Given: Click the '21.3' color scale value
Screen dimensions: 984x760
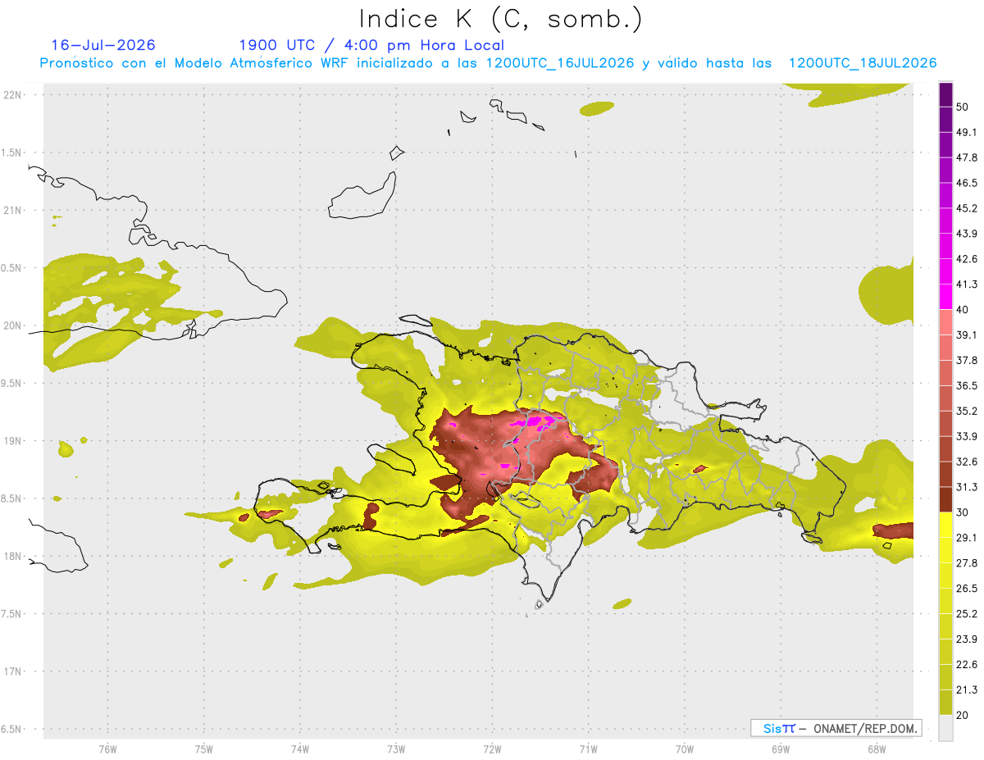Looking at the screenshot, I should (967, 689).
